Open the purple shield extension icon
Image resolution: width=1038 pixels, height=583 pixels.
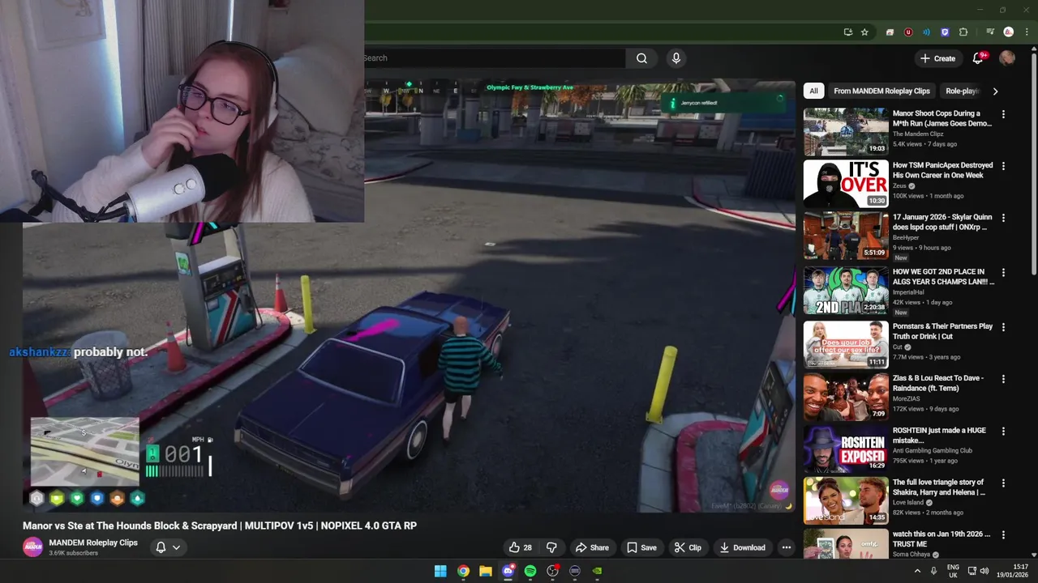[945, 32]
